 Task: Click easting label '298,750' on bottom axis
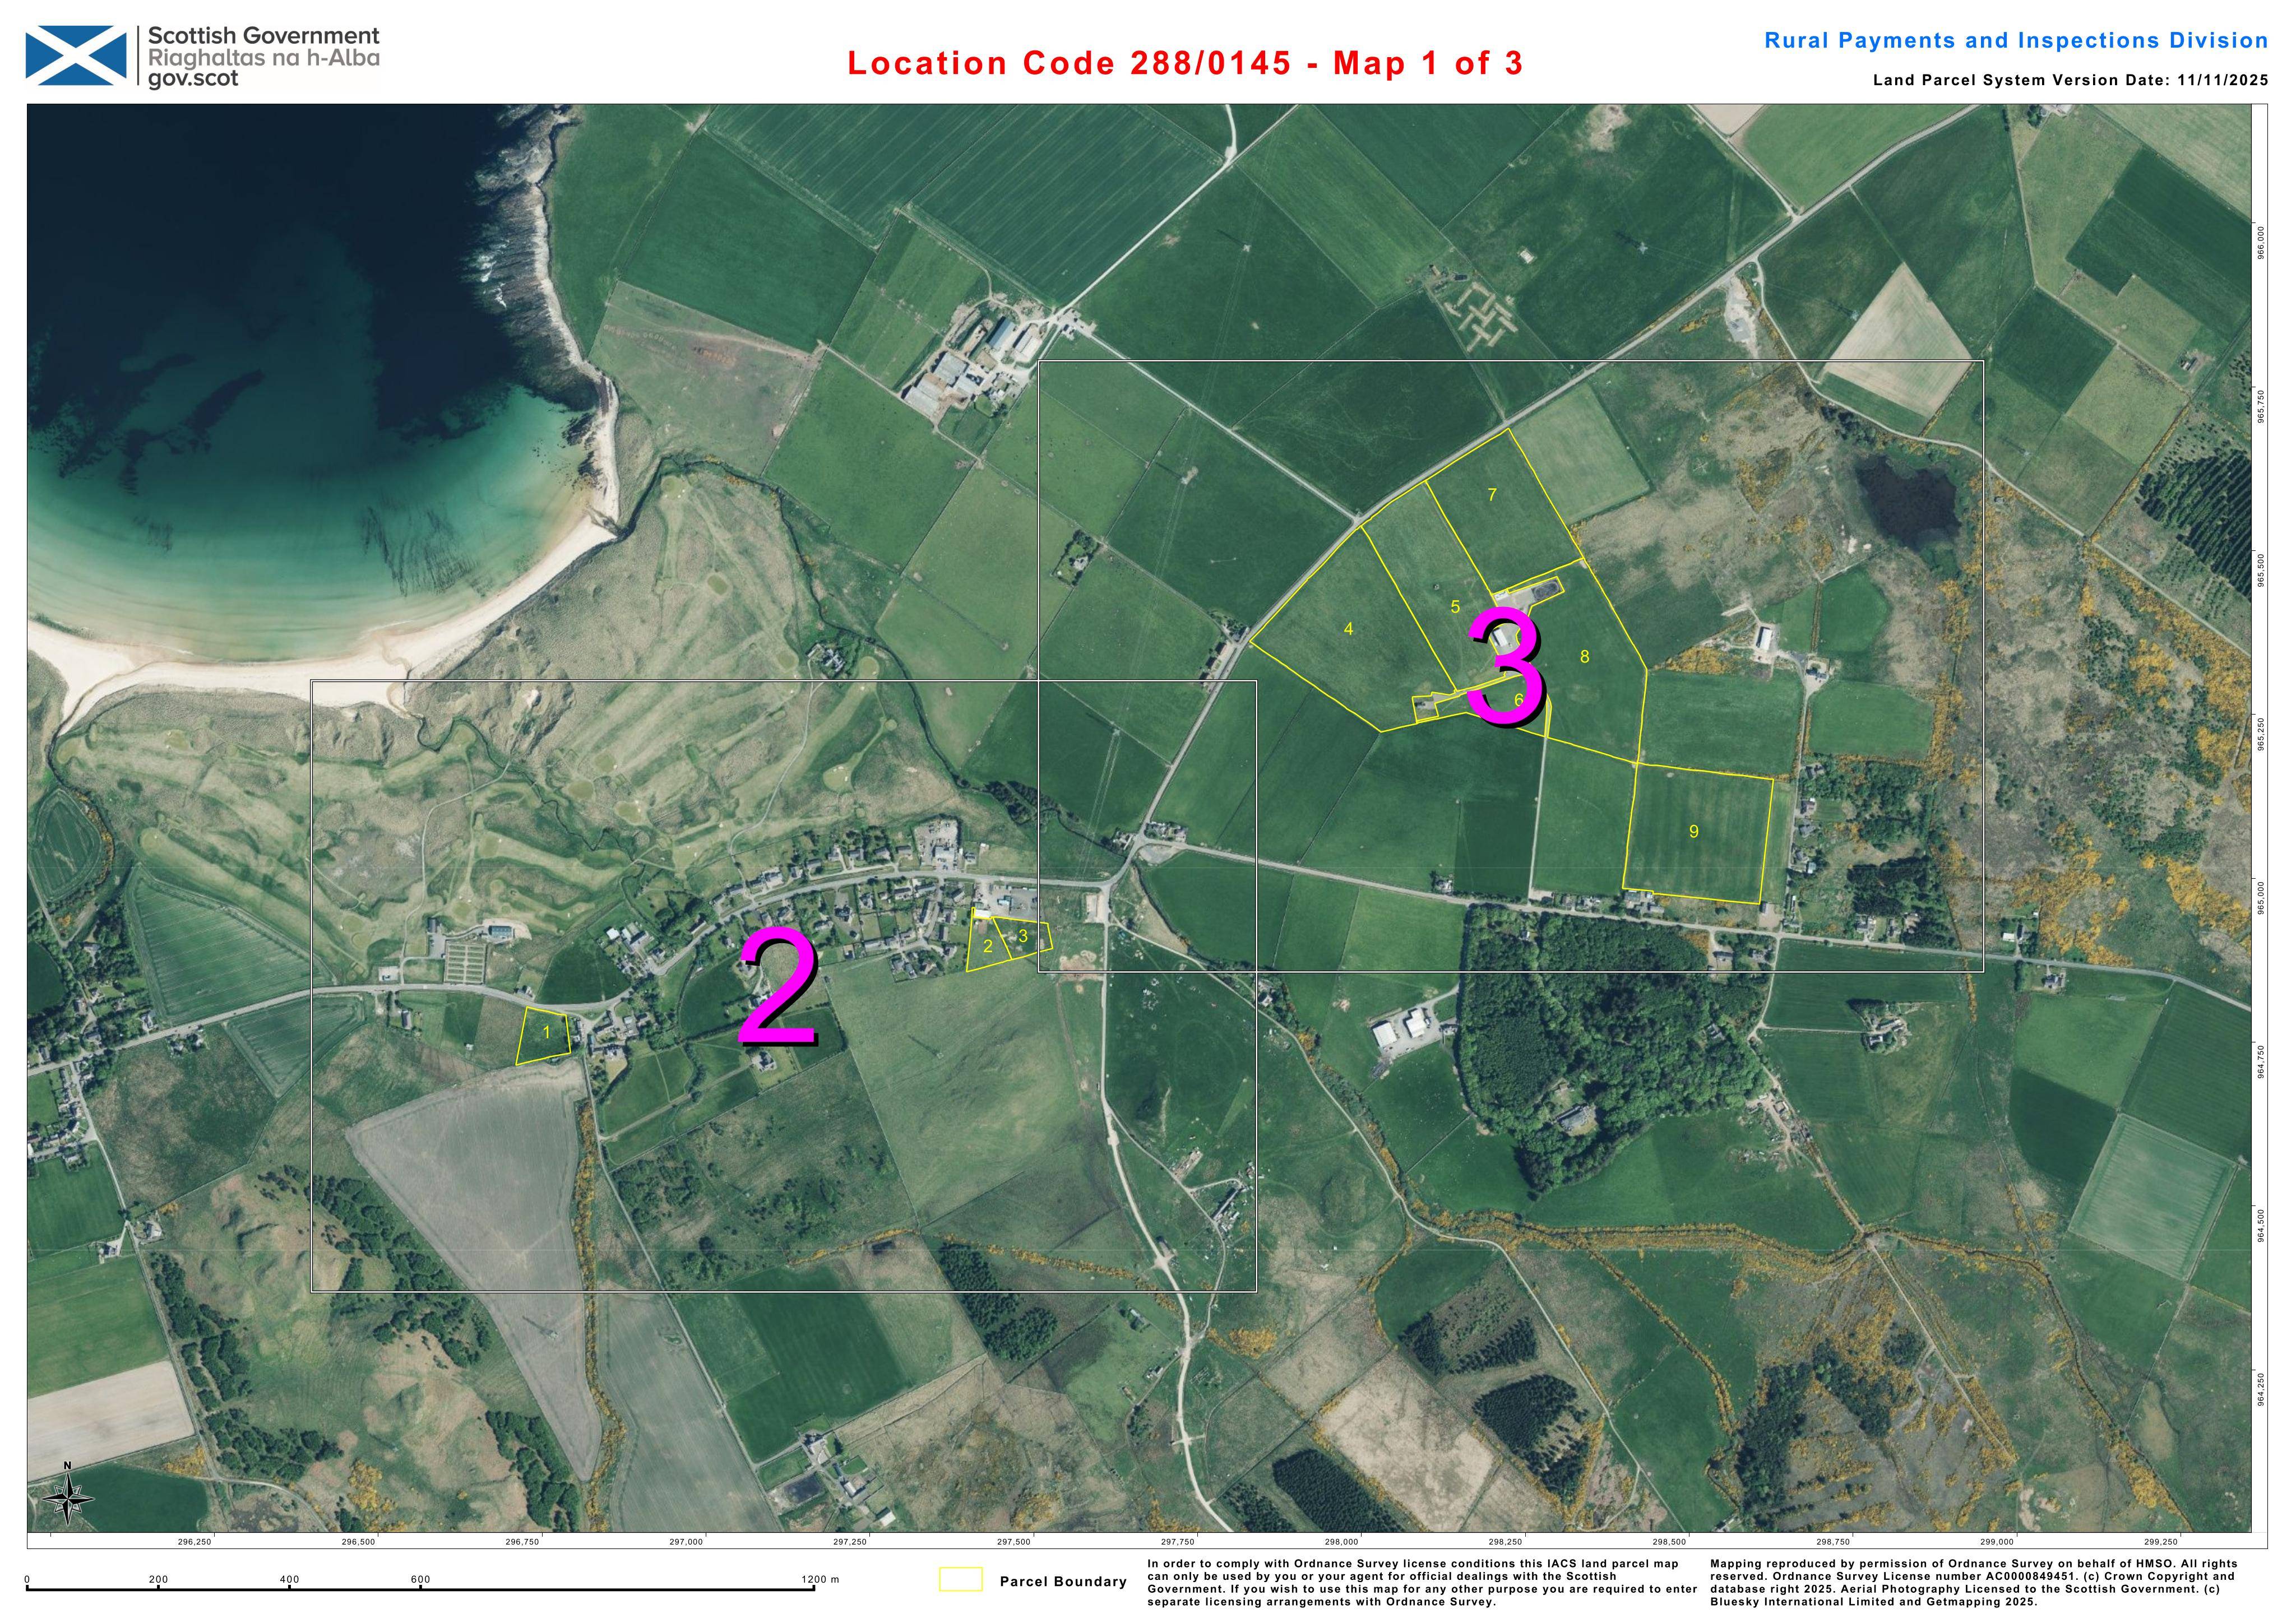coord(1833,1543)
